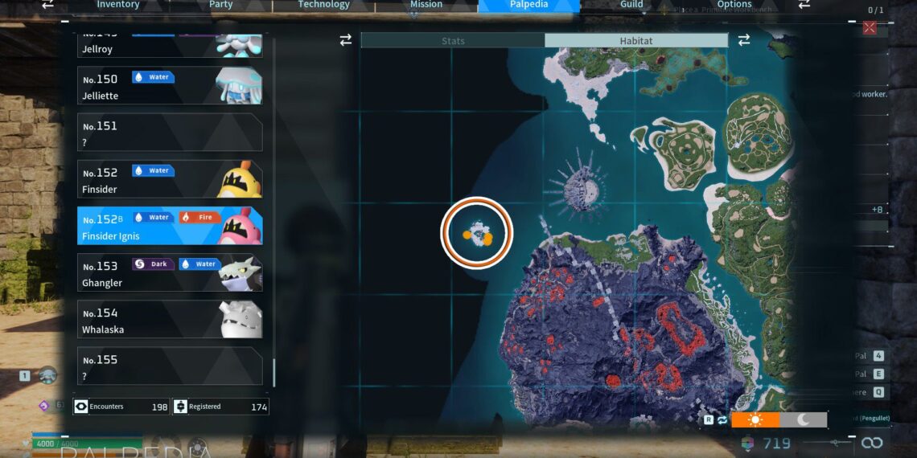
Task: Select the Palpedia tab
Action: pos(528,6)
